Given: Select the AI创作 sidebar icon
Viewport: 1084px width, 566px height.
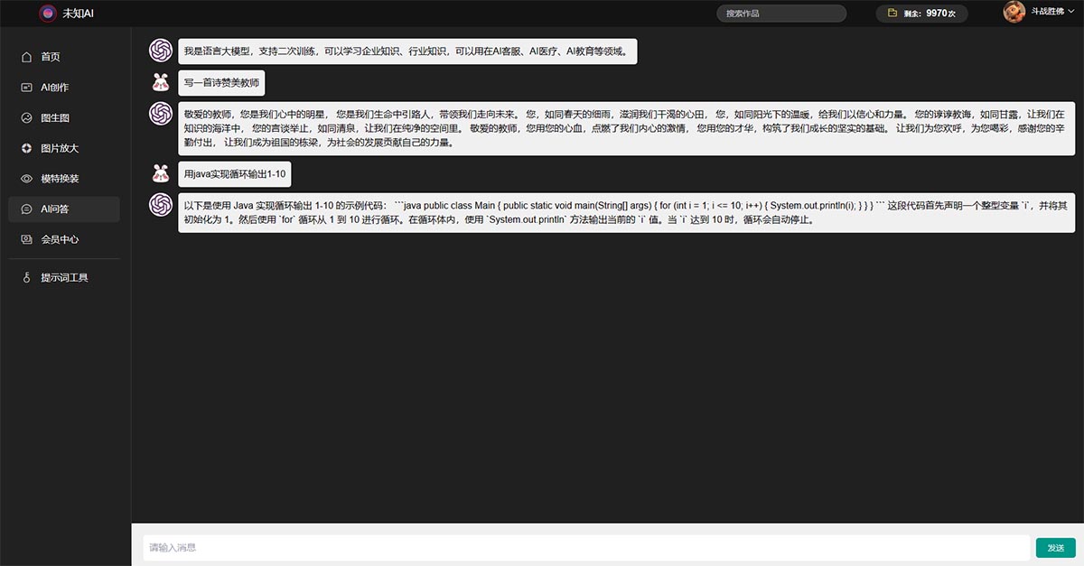Looking at the screenshot, I should pos(26,88).
